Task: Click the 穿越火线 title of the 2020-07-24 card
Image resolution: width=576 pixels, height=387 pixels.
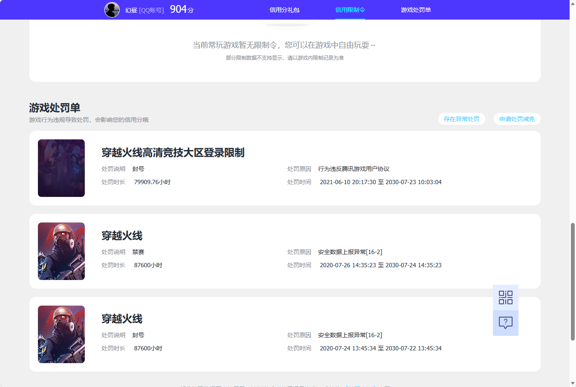Action: [122, 319]
